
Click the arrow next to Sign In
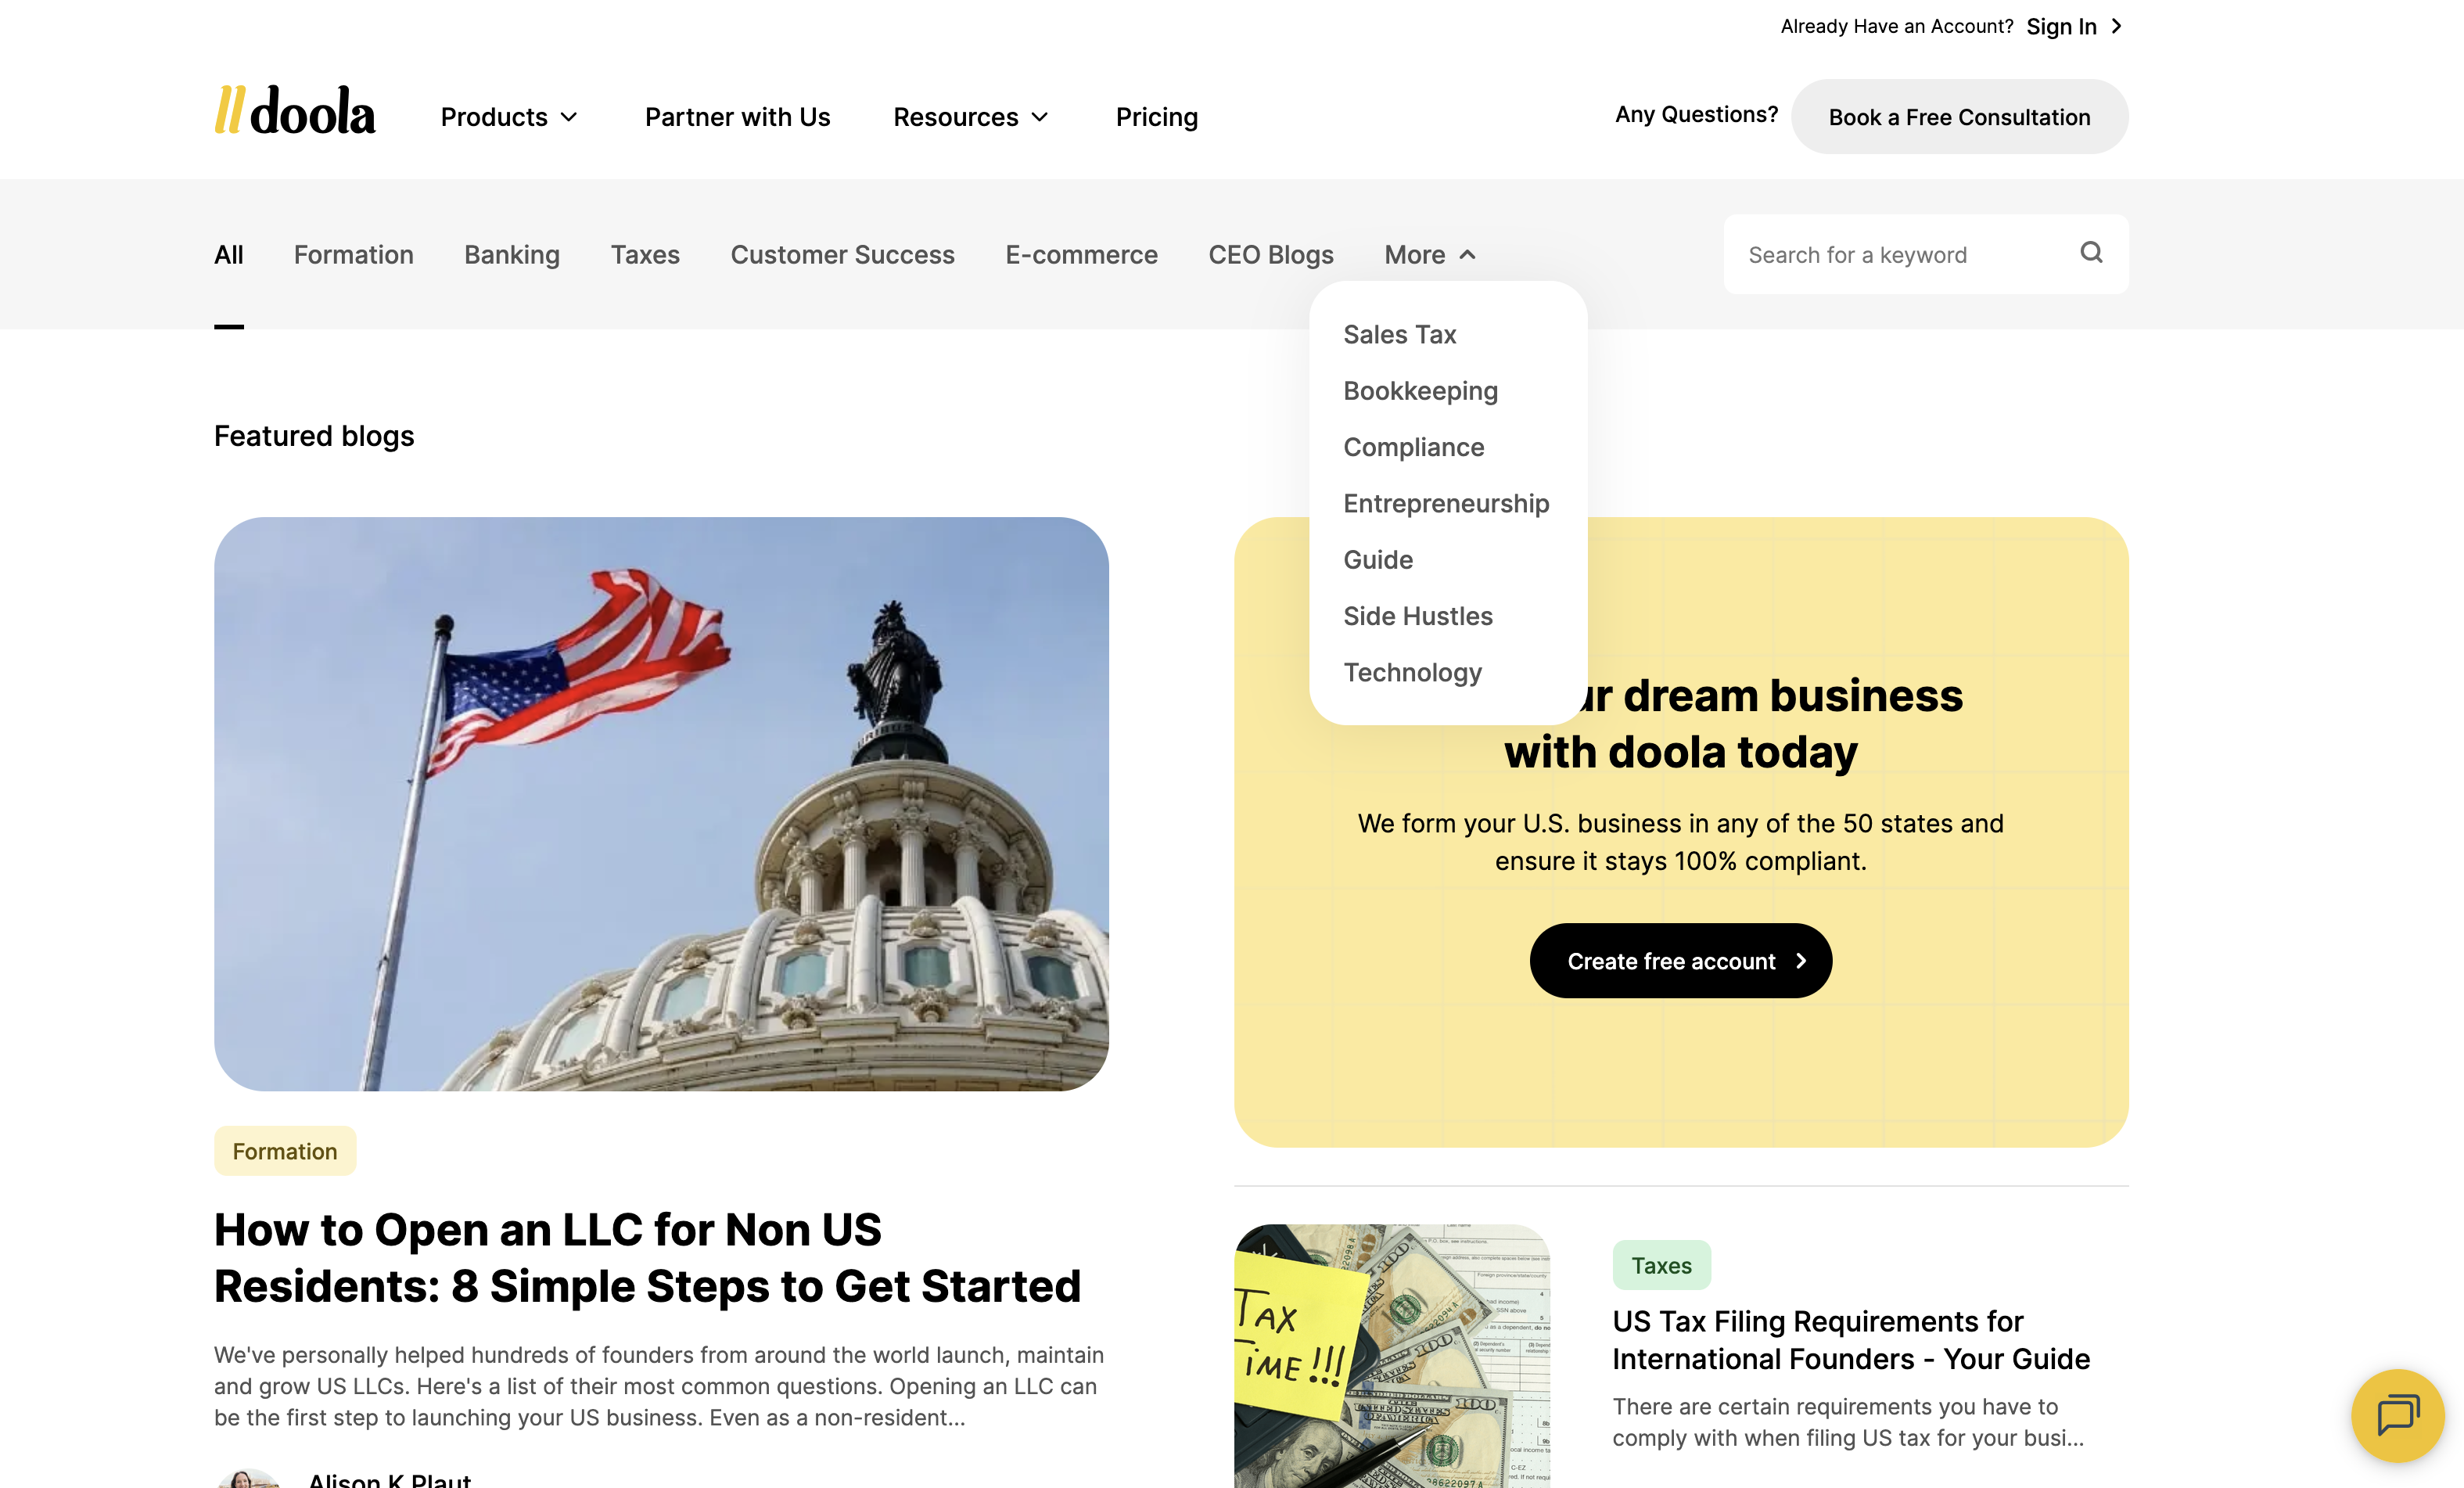[x=2116, y=27]
